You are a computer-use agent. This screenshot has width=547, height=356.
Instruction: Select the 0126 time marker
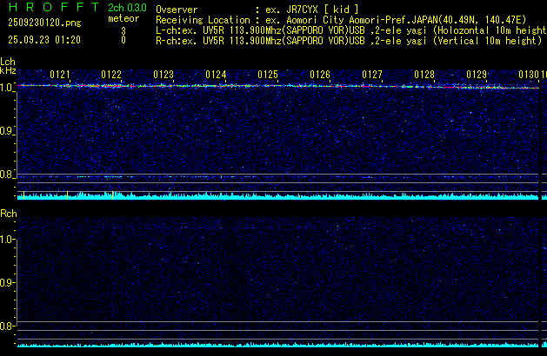pos(320,76)
